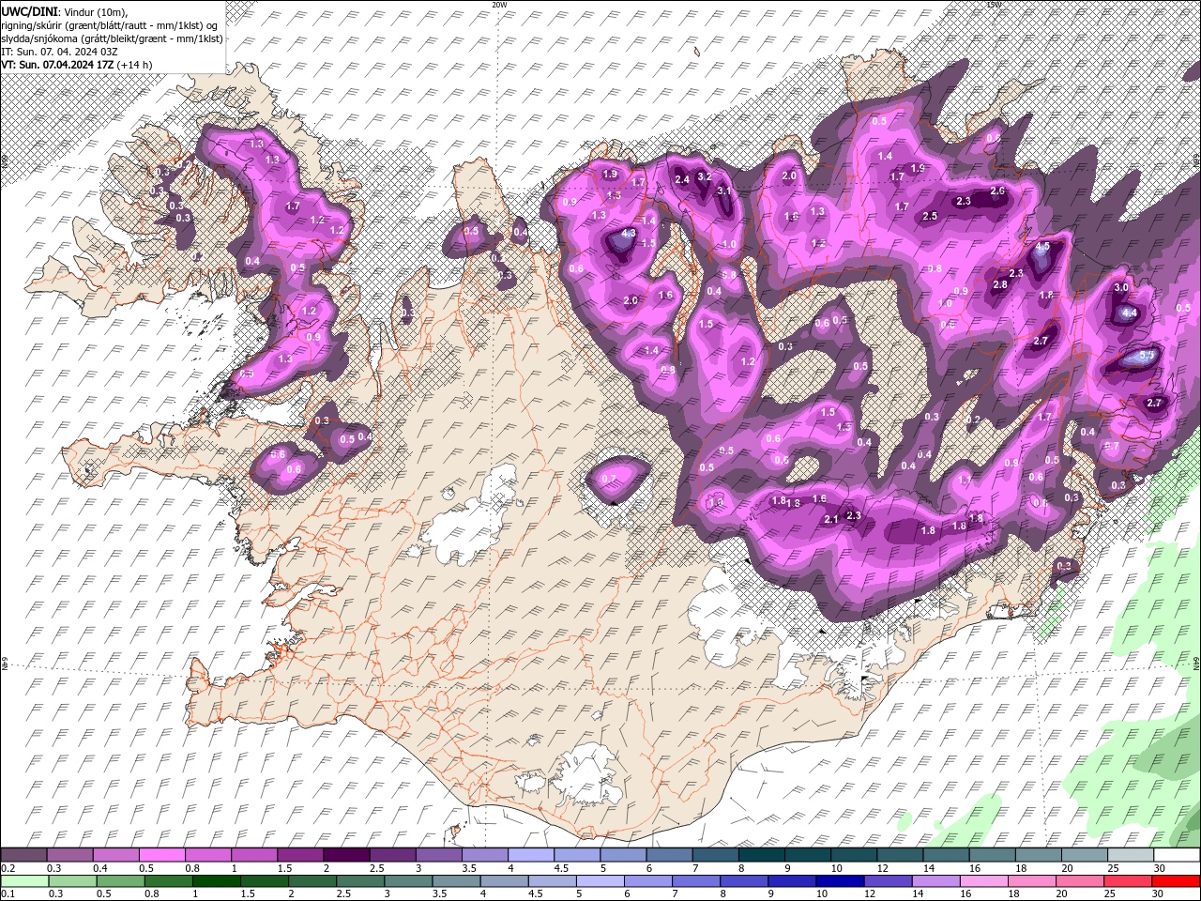
Task: Click the 'VT: Sun. 07.04.2024 17Z' valid time
Action: (58, 64)
